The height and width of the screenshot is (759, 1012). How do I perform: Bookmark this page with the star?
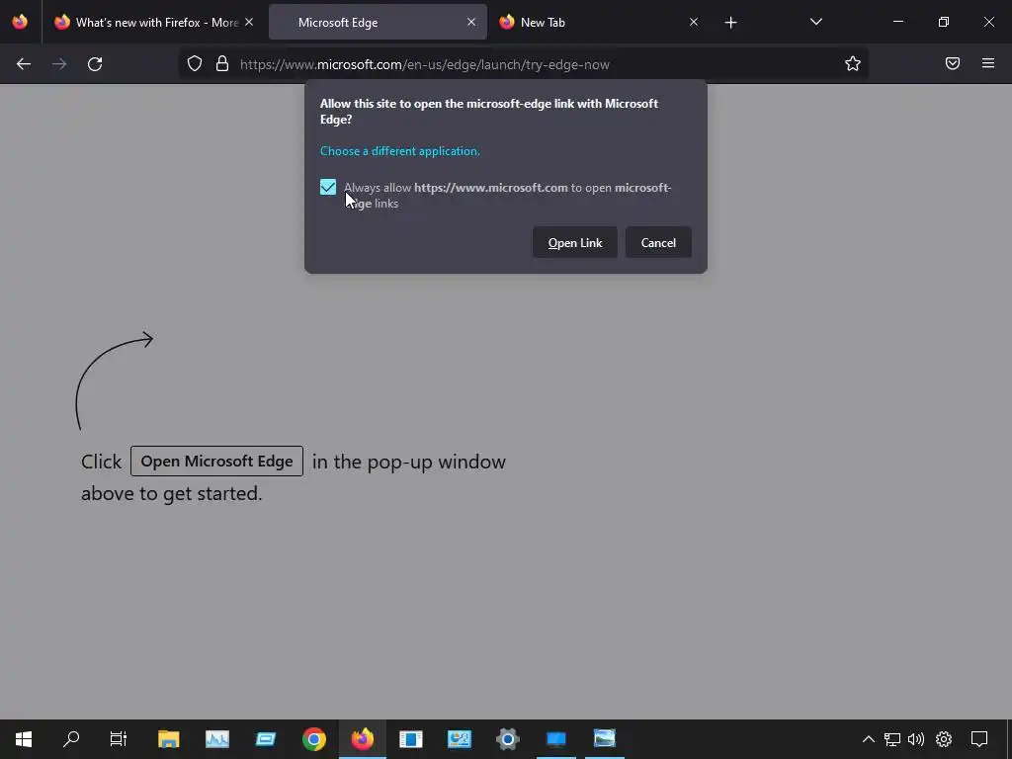853,63
